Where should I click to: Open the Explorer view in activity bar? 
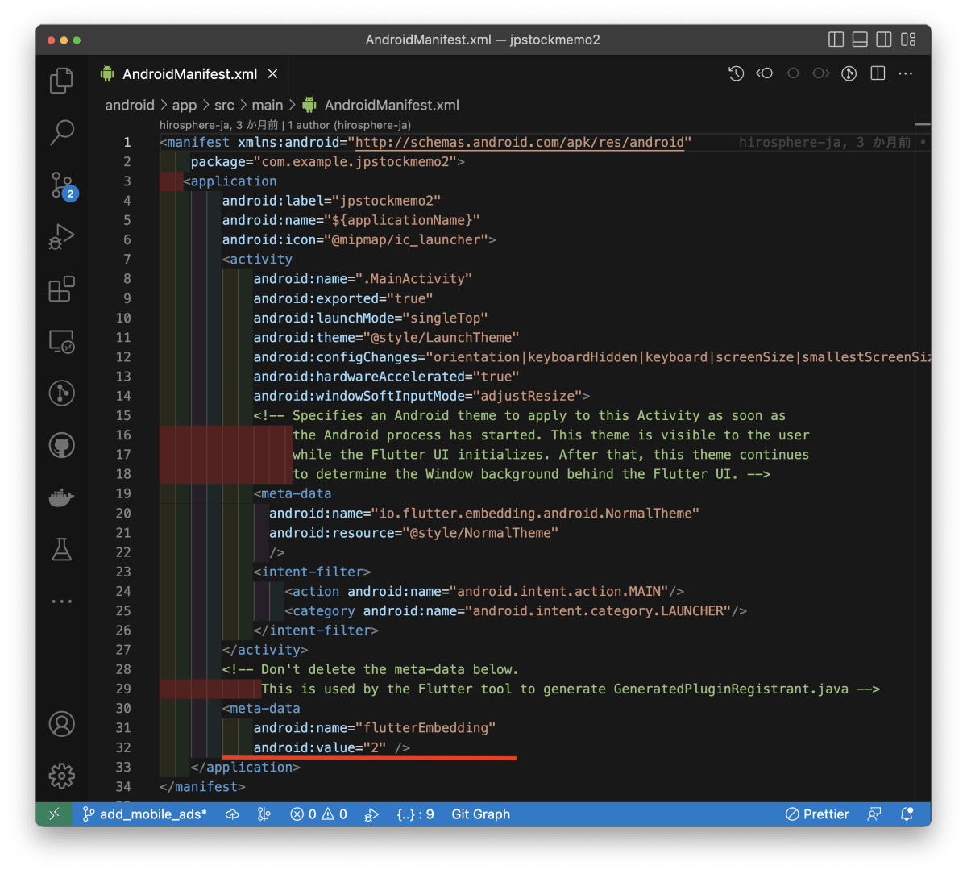(62, 80)
